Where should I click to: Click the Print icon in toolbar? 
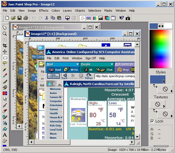click(x=25, y=18)
